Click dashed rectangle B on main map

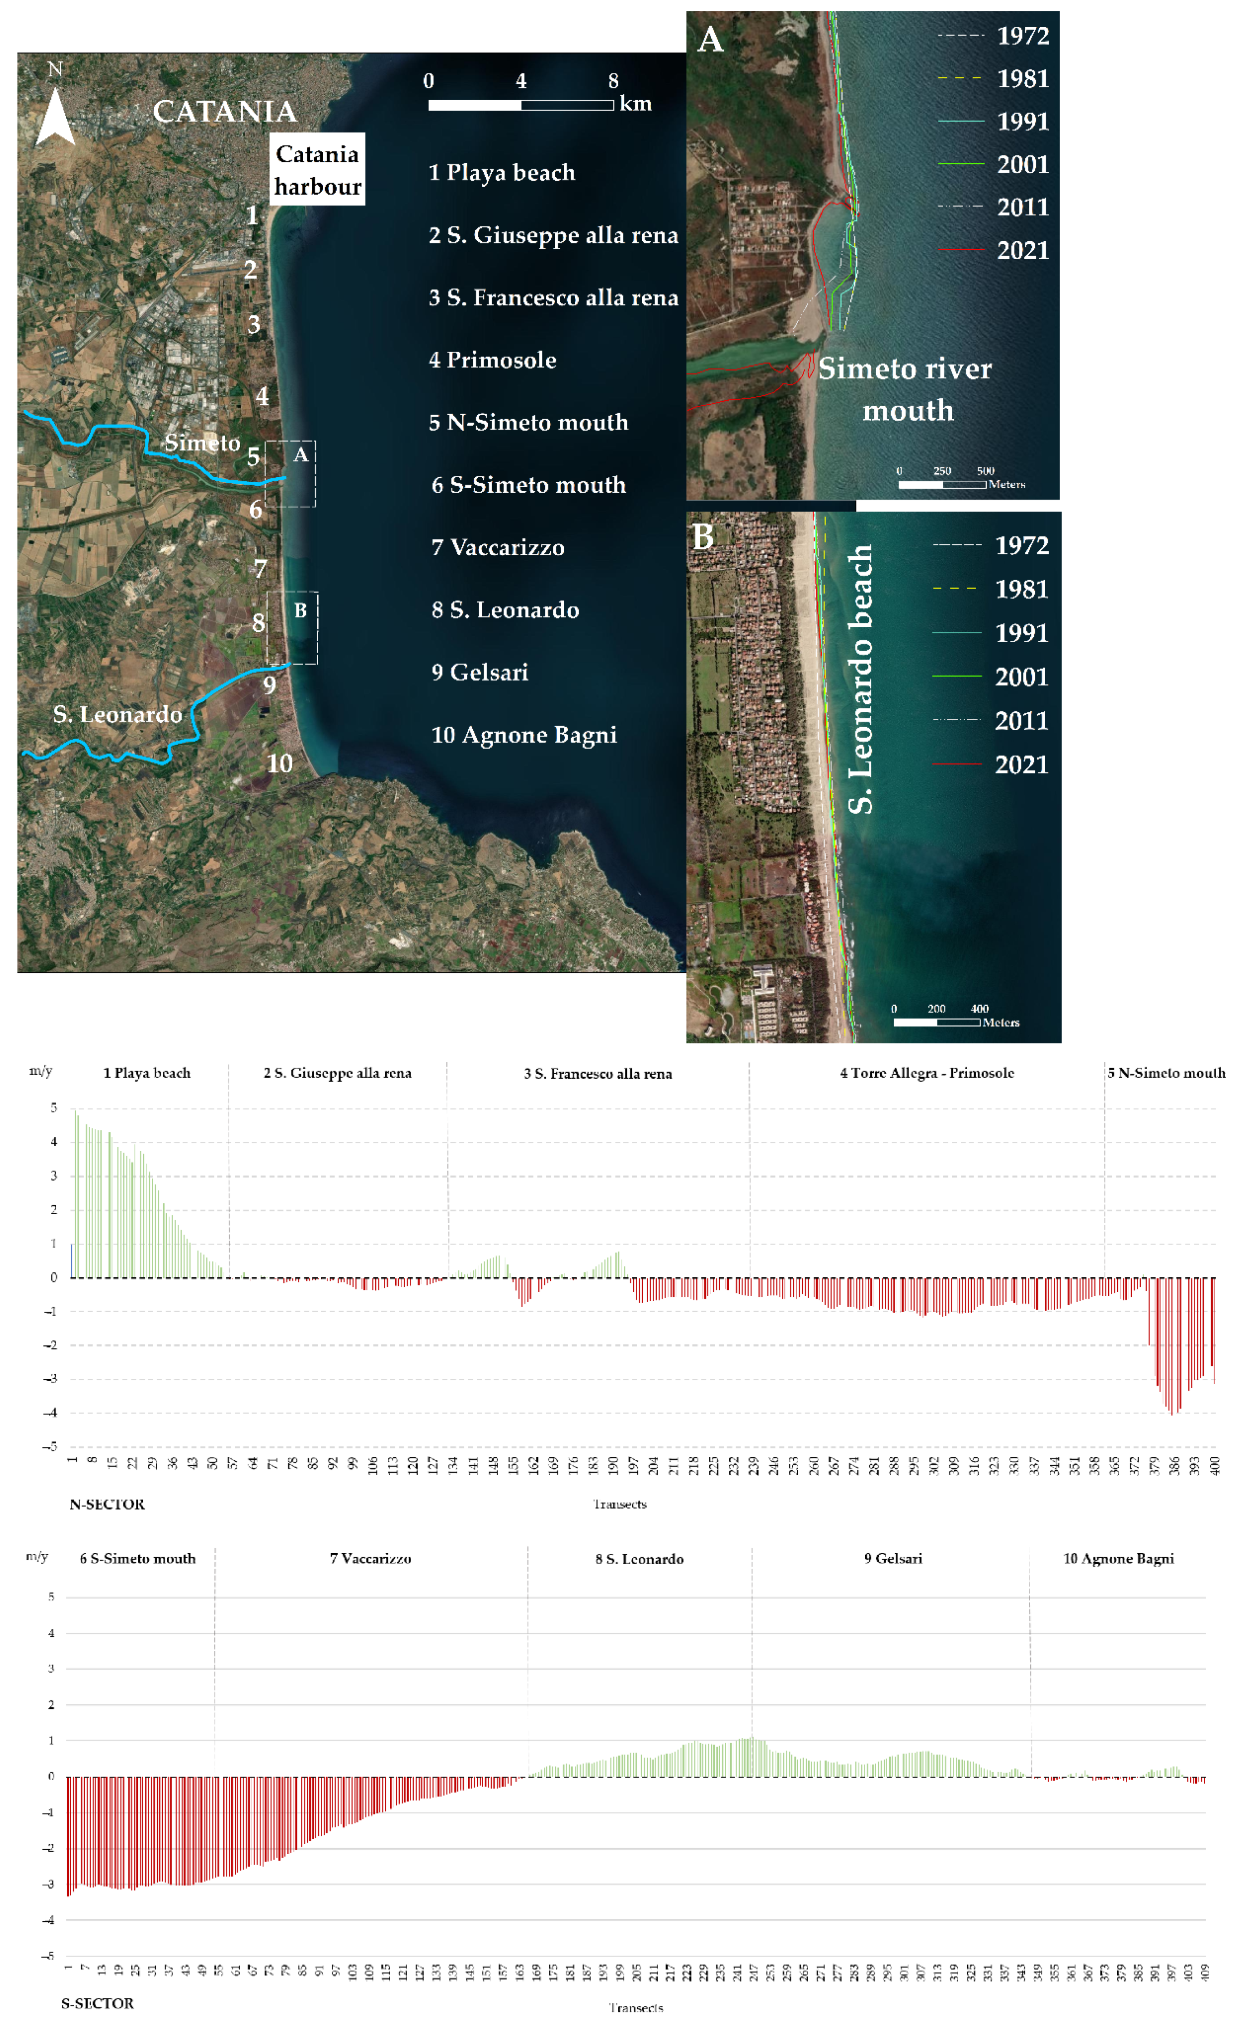coord(292,628)
